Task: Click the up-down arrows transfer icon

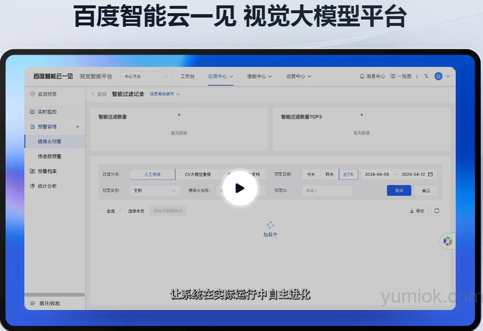Action: pyautogui.click(x=426, y=76)
